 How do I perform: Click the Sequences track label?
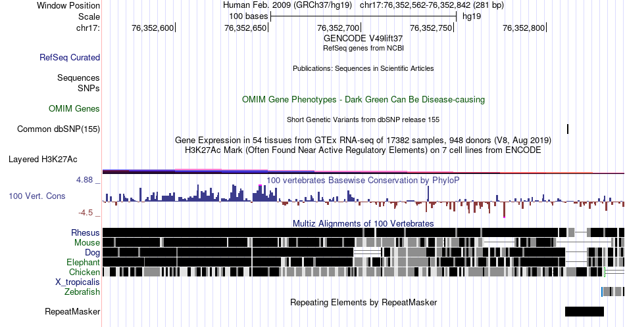tap(78, 77)
